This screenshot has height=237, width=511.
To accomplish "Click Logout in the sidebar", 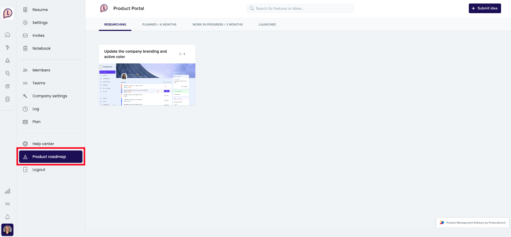I will tap(39, 170).
